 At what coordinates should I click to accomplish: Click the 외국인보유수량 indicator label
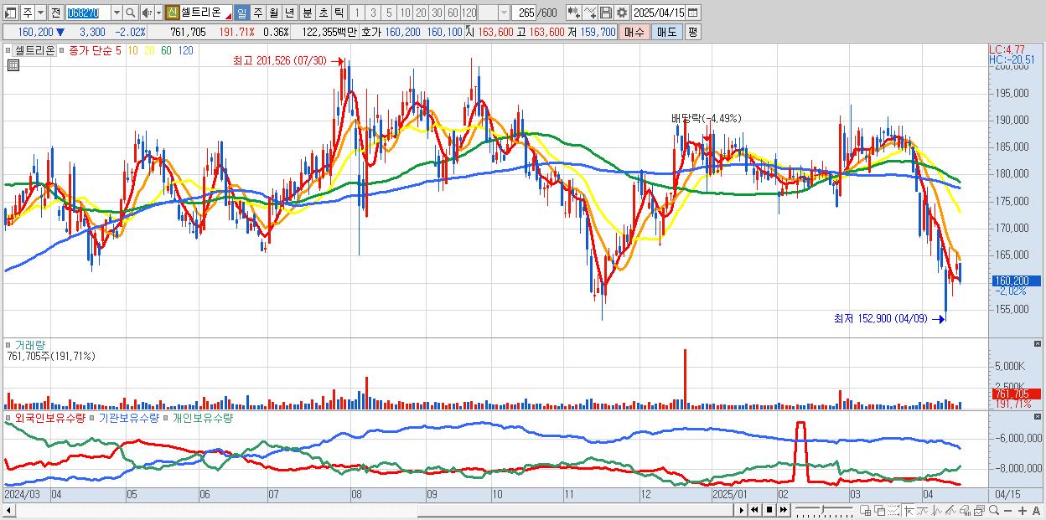click(50, 417)
